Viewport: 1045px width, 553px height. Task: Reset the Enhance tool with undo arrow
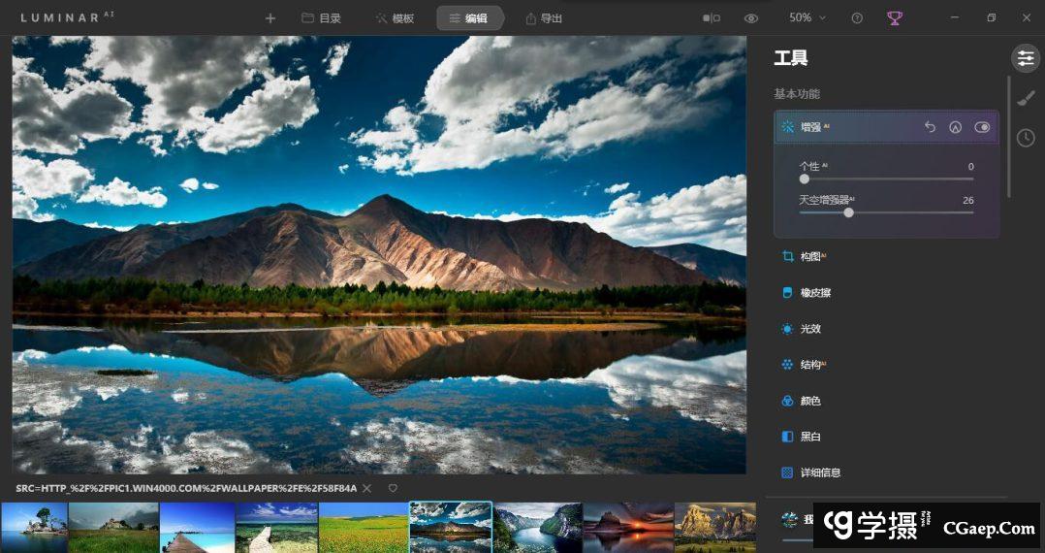[x=930, y=127]
